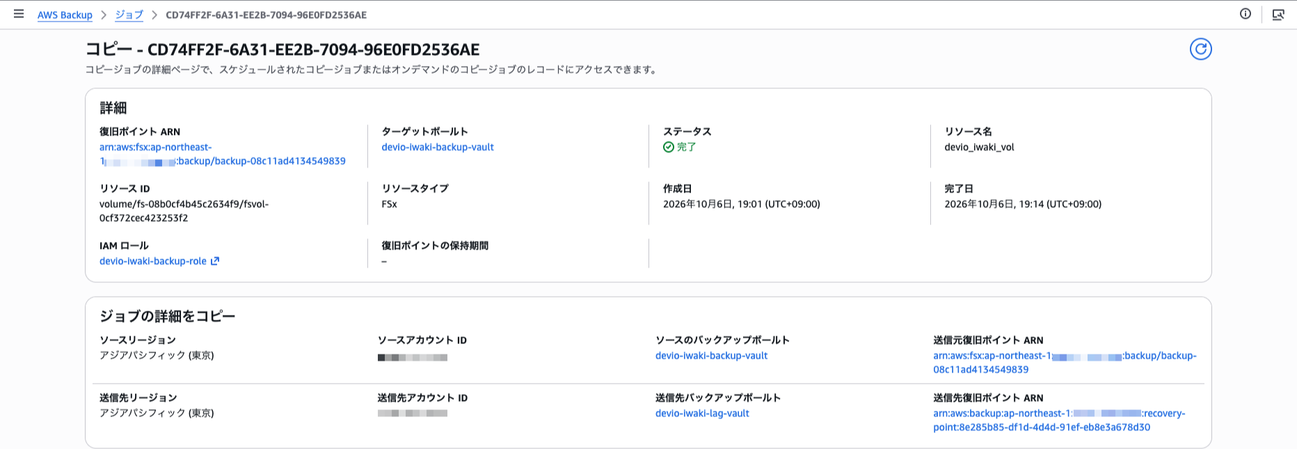Click the 送信先リージョン value アジアパシフィック (東京)
Screen dimensions: 1297x449
(x=157, y=414)
